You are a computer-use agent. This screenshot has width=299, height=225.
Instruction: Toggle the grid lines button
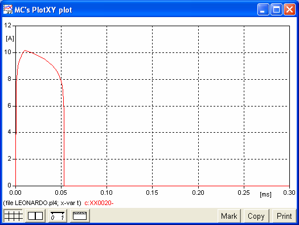point(13,216)
